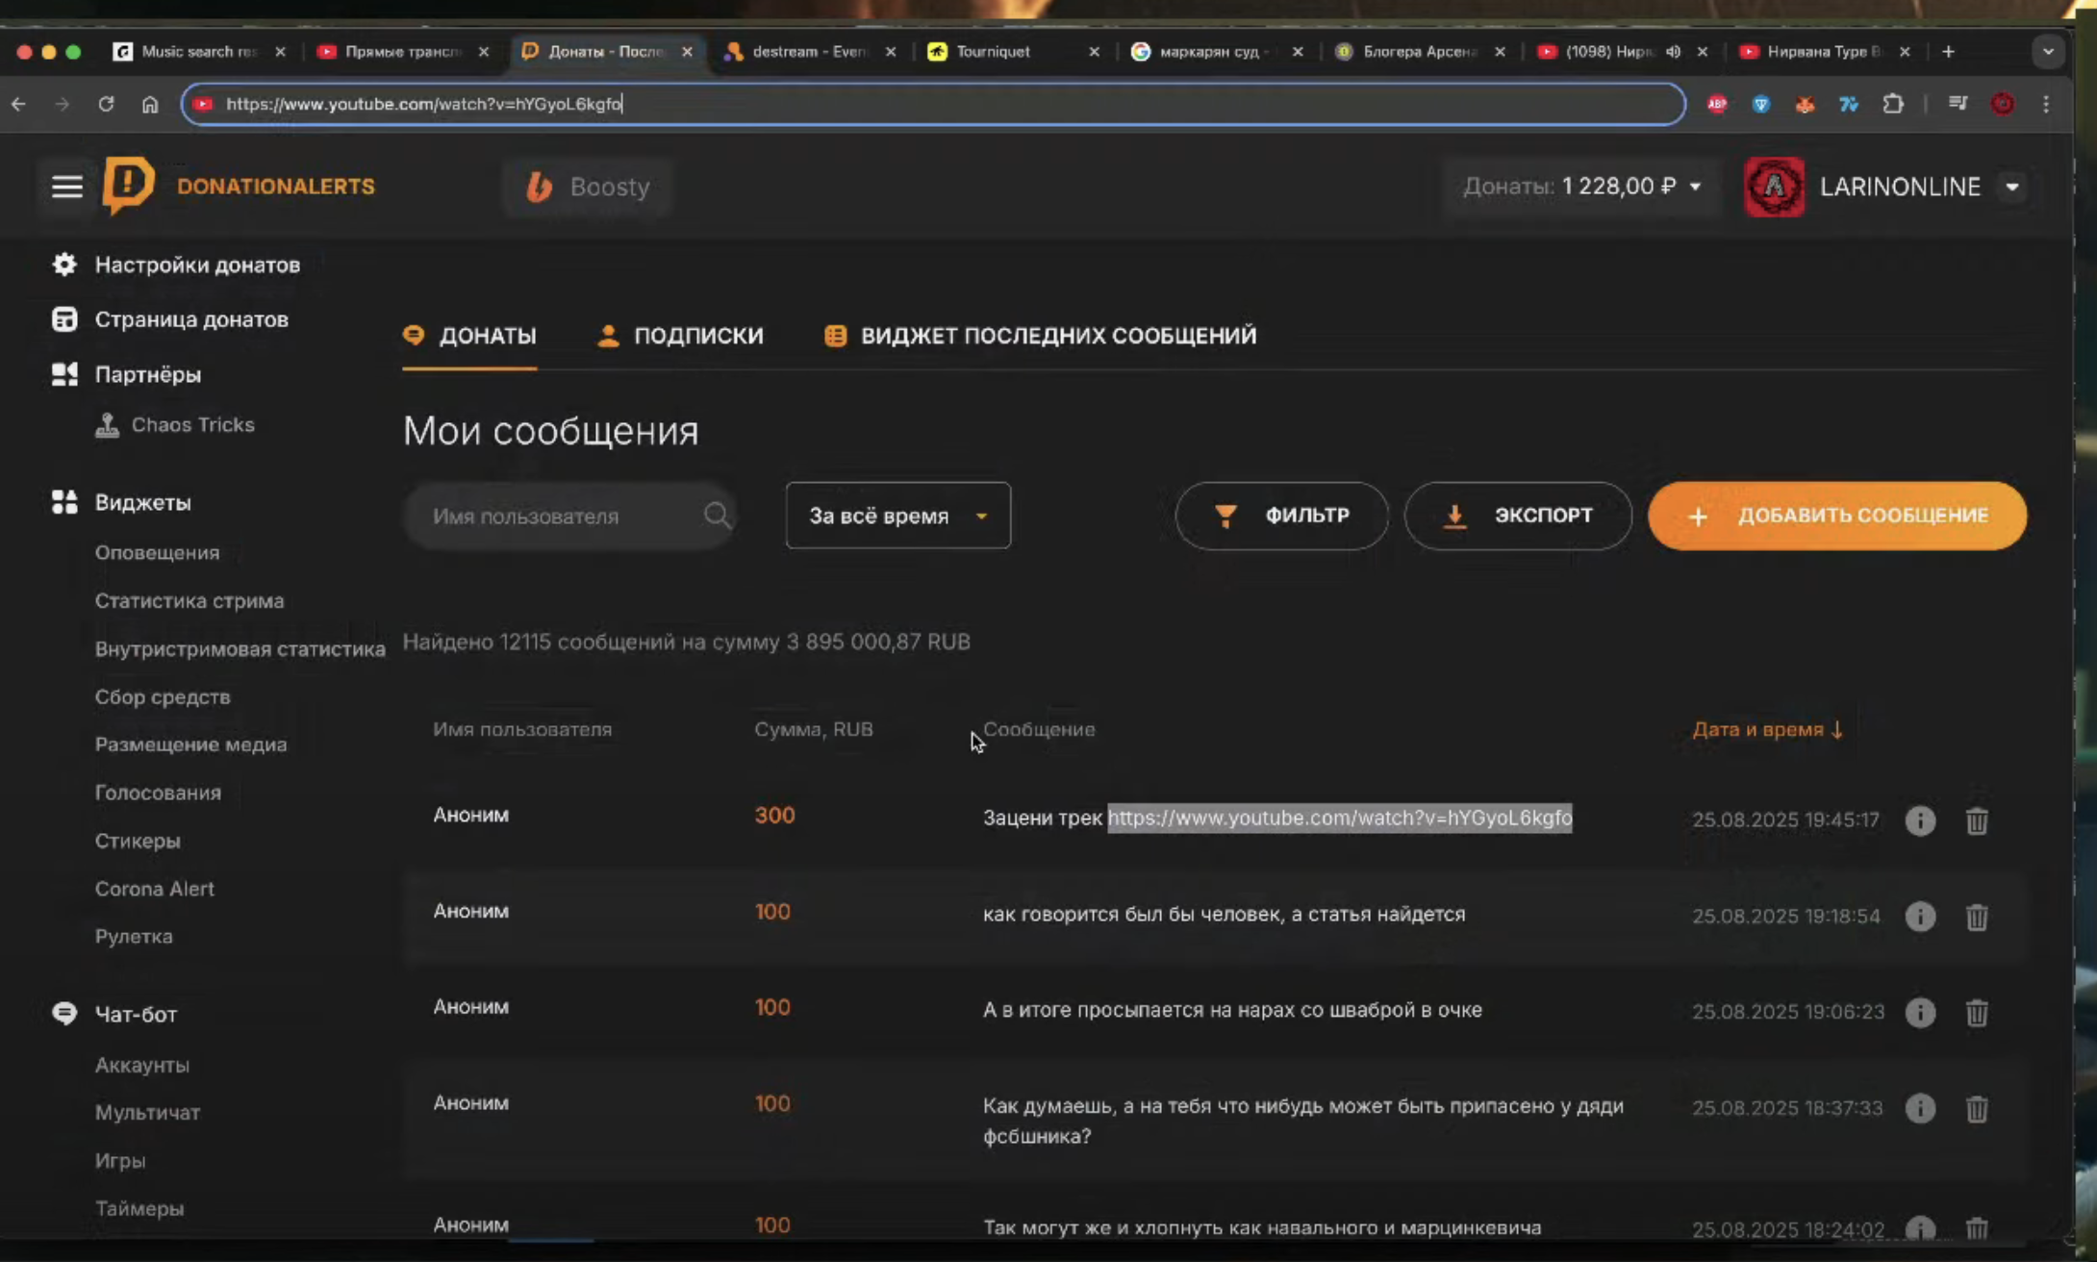Open the Донаты balance dropdown
The height and width of the screenshot is (1262, 2097).
(x=1695, y=187)
